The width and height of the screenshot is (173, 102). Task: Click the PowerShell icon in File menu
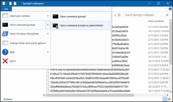tap(5, 34)
